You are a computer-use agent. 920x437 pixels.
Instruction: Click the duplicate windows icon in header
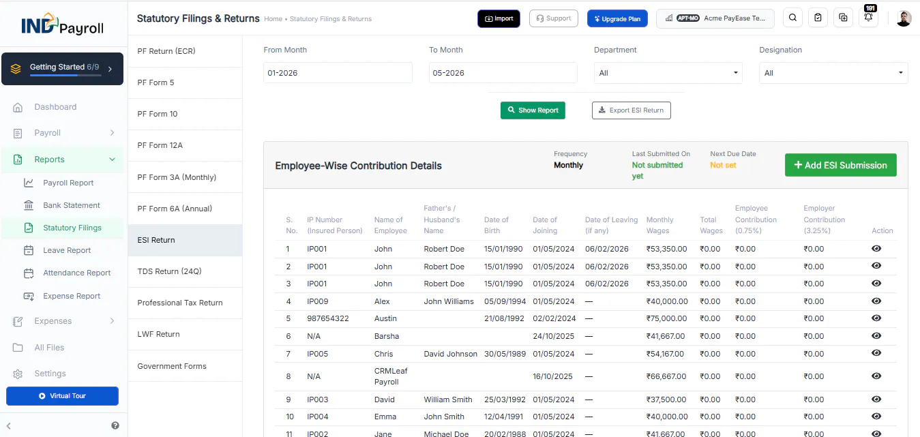[843, 18]
